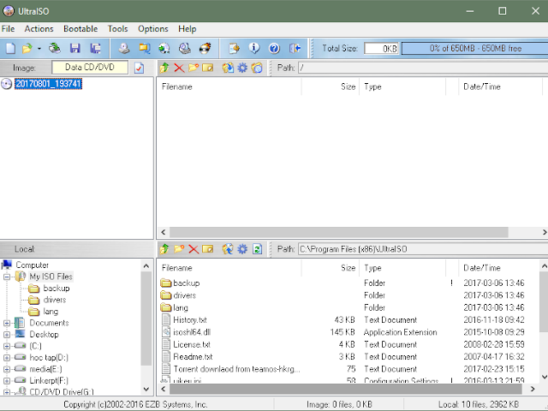Viewport: 548px width, 411px height.
Task: Click the Rename icon in the image pane toolbar
Action: tap(207, 68)
